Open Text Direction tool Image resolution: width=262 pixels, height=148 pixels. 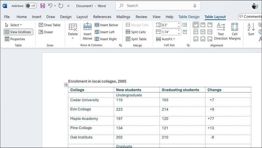coord(221,31)
